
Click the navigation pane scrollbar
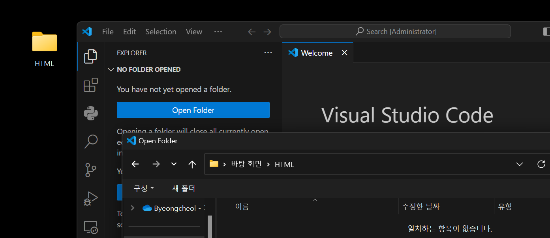click(x=210, y=227)
